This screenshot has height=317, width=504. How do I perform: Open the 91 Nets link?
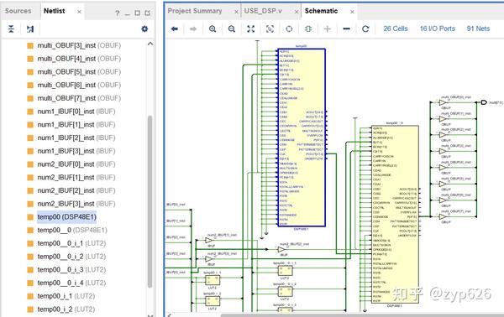coord(478,29)
